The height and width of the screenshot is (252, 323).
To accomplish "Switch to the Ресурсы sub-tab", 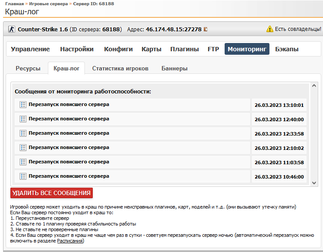I will click(28, 68).
